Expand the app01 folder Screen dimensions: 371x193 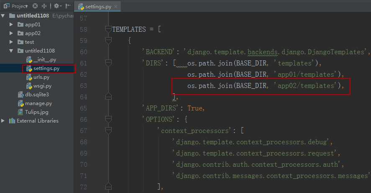tap(11, 25)
